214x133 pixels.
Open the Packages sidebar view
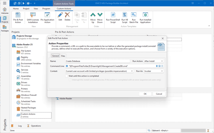5,28
